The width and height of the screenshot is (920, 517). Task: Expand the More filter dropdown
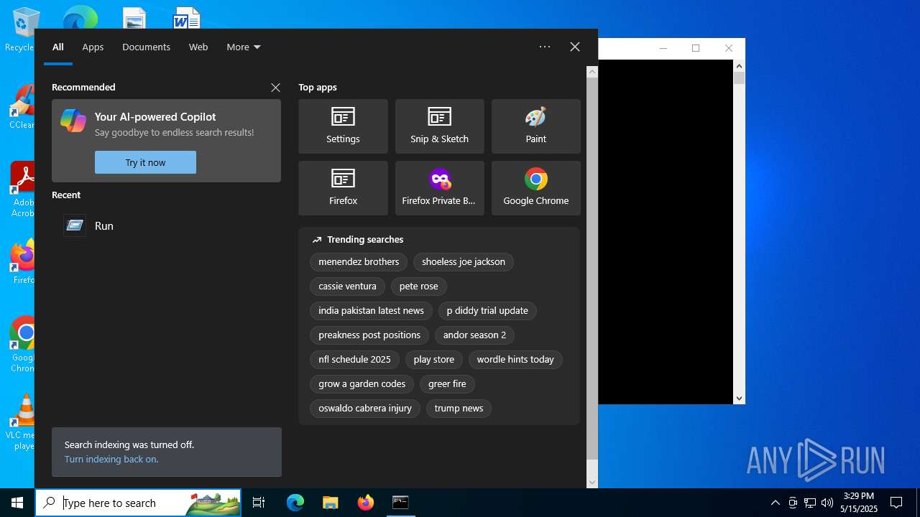tap(244, 47)
